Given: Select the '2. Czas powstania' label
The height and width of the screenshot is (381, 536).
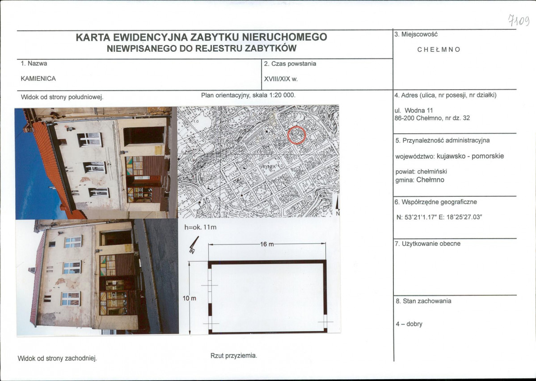Looking at the screenshot, I should click(290, 64).
